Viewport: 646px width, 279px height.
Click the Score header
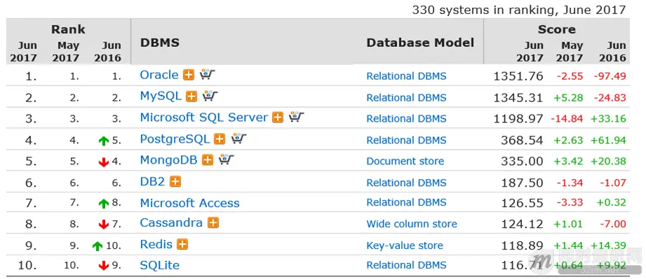click(557, 29)
